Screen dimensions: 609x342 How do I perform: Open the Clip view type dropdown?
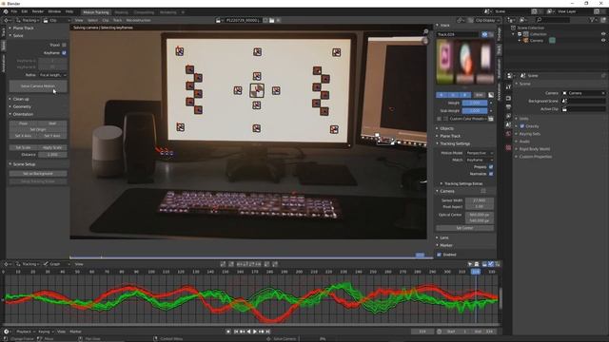point(56,20)
